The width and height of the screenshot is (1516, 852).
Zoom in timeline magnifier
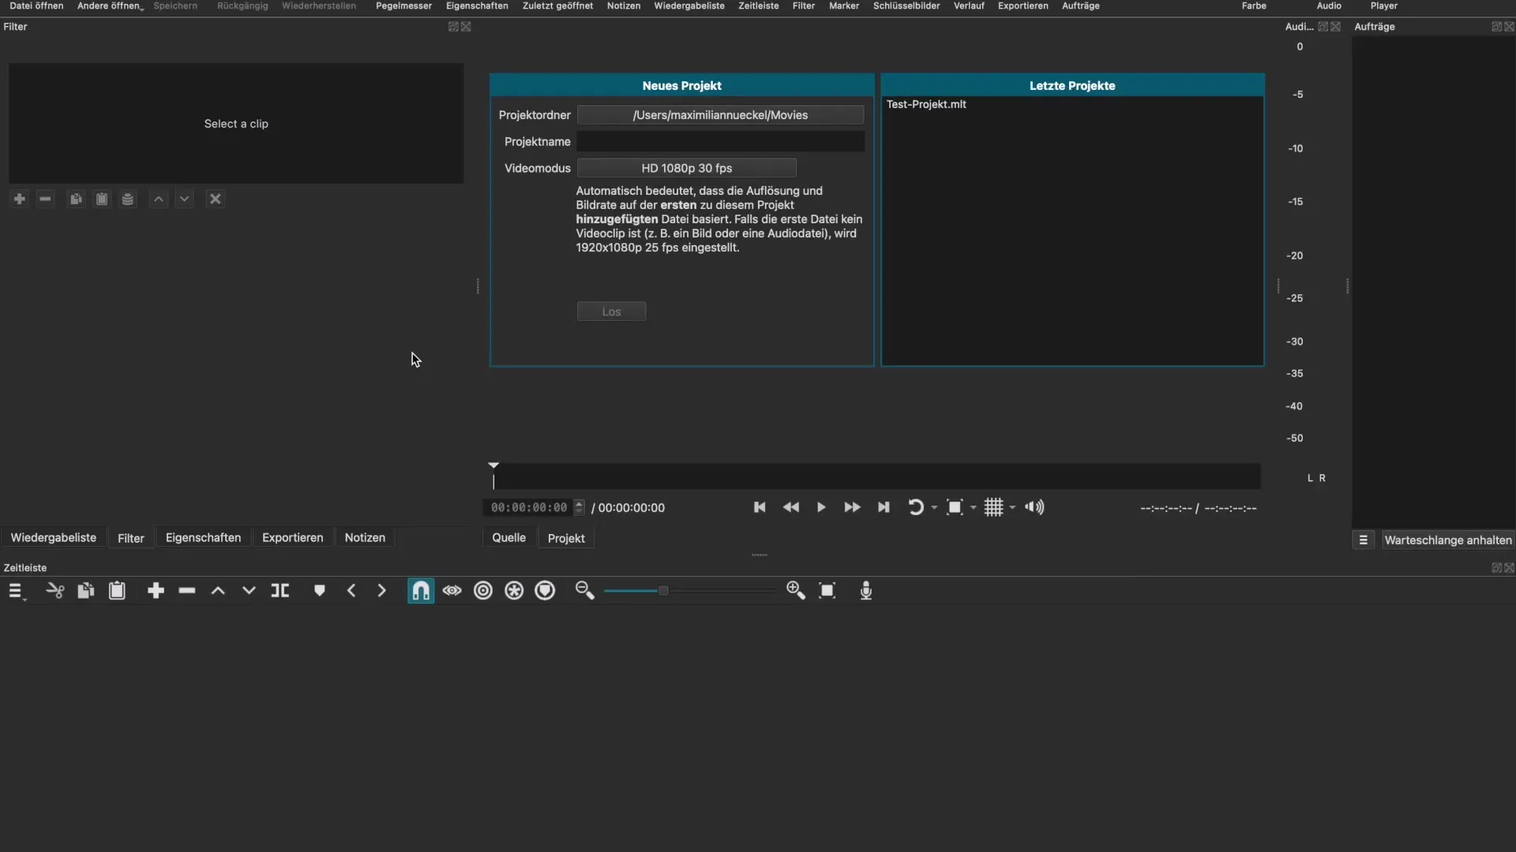pyautogui.click(x=796, y=591)
